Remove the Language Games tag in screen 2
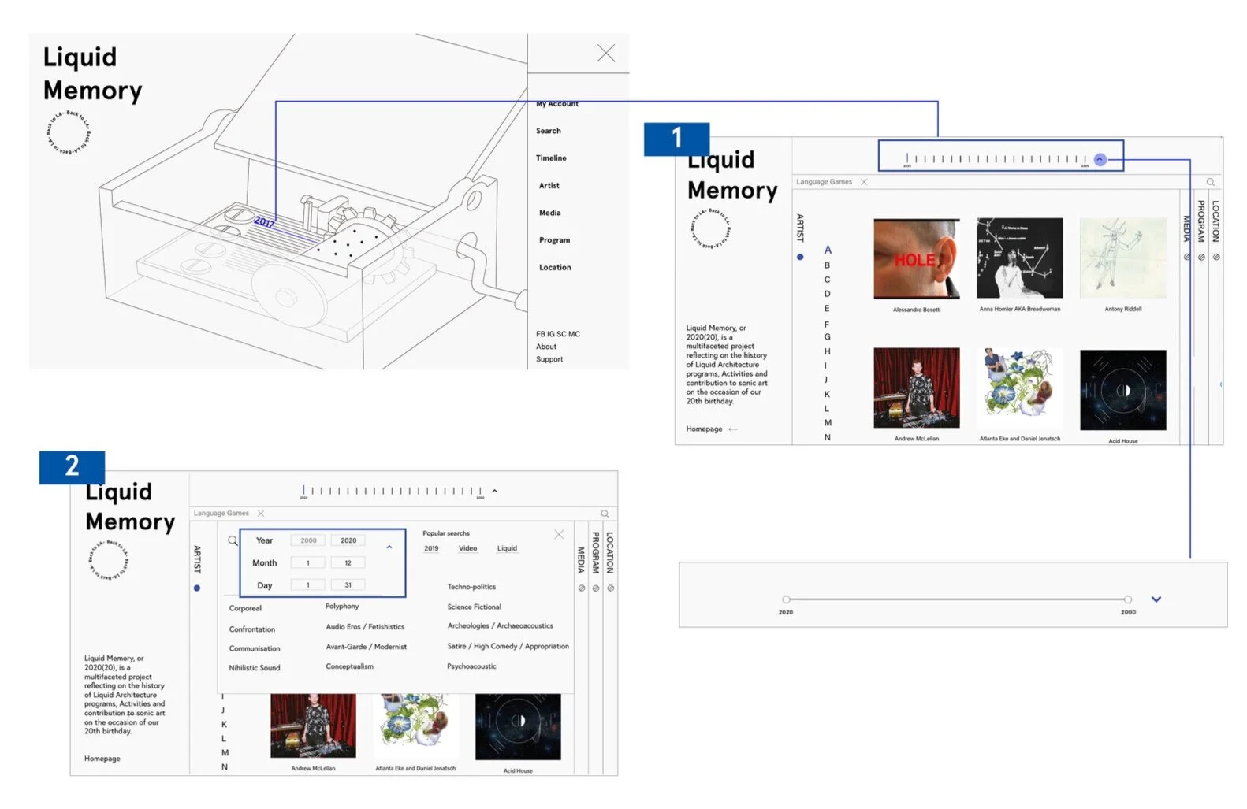Viewport: 1247px width, 809px height. pyautogui.click(x=261, y=514)
